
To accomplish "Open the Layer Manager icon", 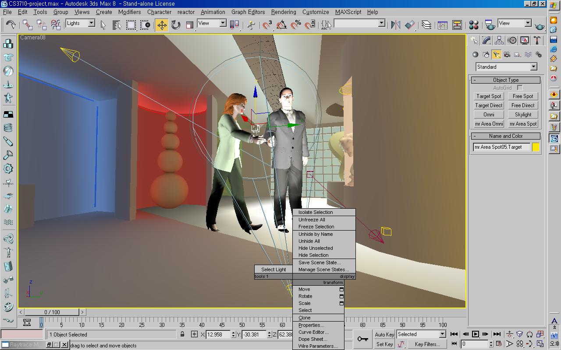I will click(x=426, y=24).
